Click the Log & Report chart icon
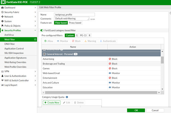This screenshot has width=171, height=113. pyautogui.click(x=2, y=85)
